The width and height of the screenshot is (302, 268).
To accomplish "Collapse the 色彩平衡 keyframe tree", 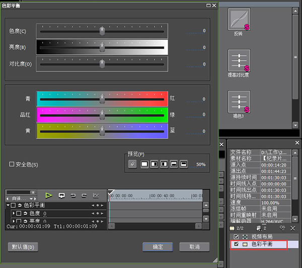I will pyautogui.click(x=8, y=205).
